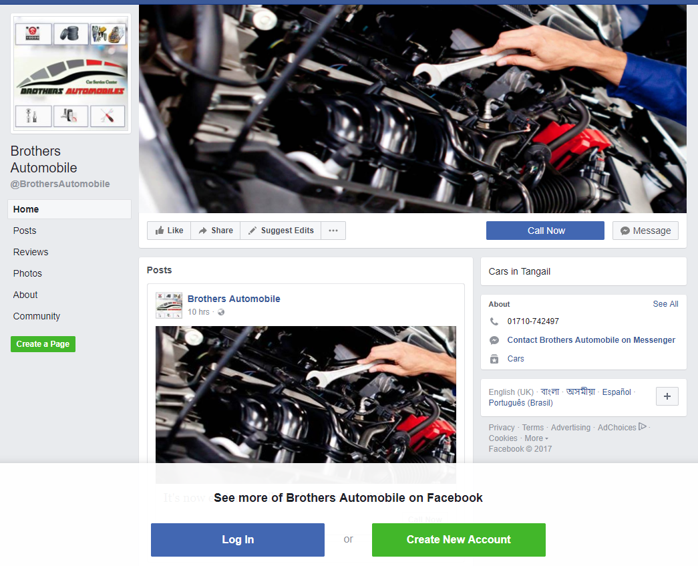Screen dimensions: 698x566
Task: Select English (UK) language
Action: [510, 392]
